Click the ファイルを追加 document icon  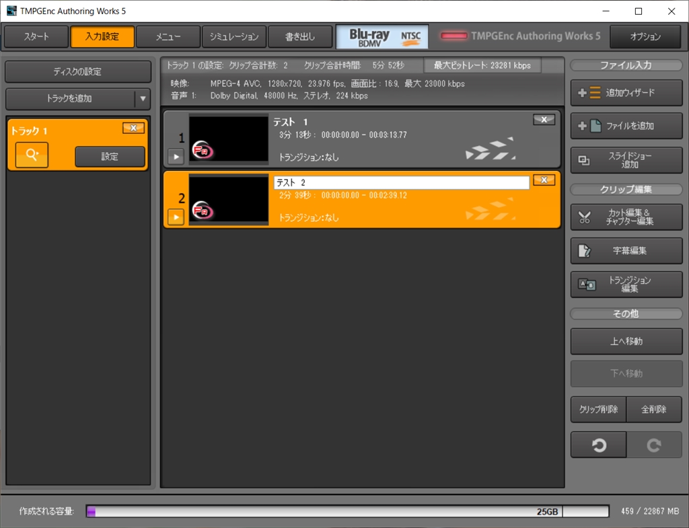[590, 126]
